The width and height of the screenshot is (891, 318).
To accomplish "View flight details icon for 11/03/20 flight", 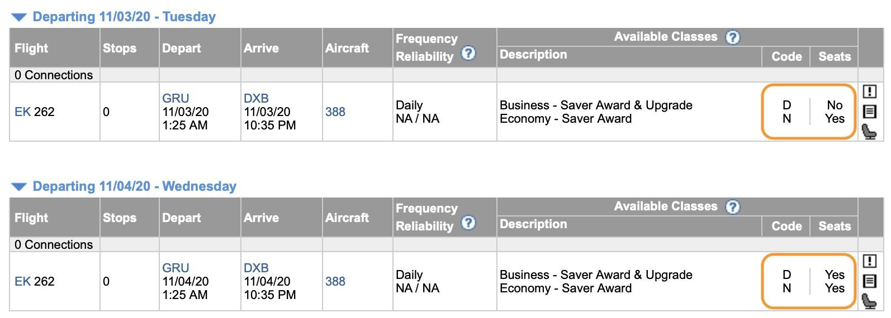I will (870, 112).
